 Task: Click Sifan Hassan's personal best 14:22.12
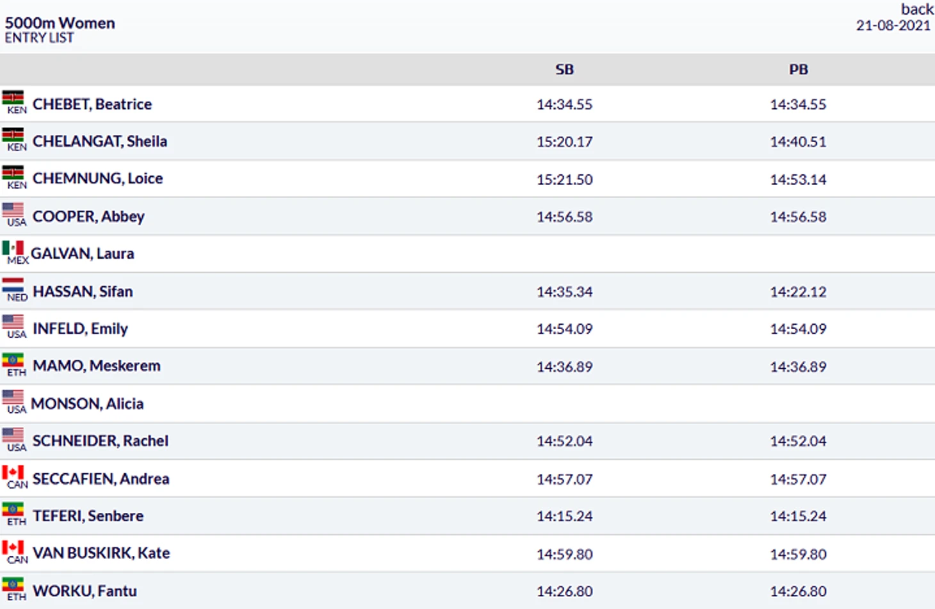pyautogui.click(x=798, y=292)
